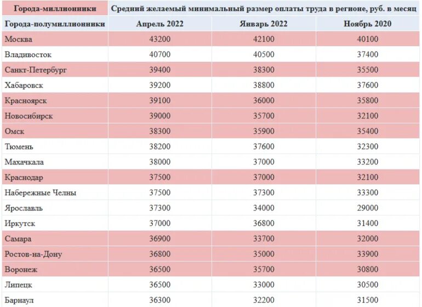
Task: Select Lipetsk's January value 33000
Action: click(x=264, y=285)
